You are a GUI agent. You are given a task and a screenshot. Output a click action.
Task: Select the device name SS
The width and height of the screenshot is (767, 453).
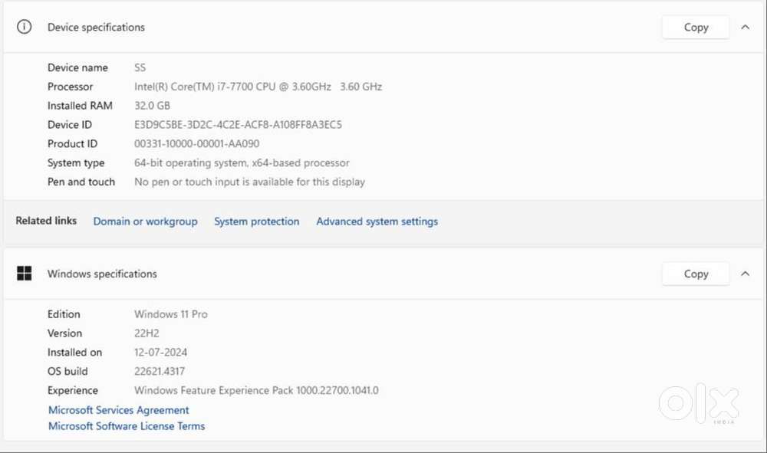pos(140,67)
